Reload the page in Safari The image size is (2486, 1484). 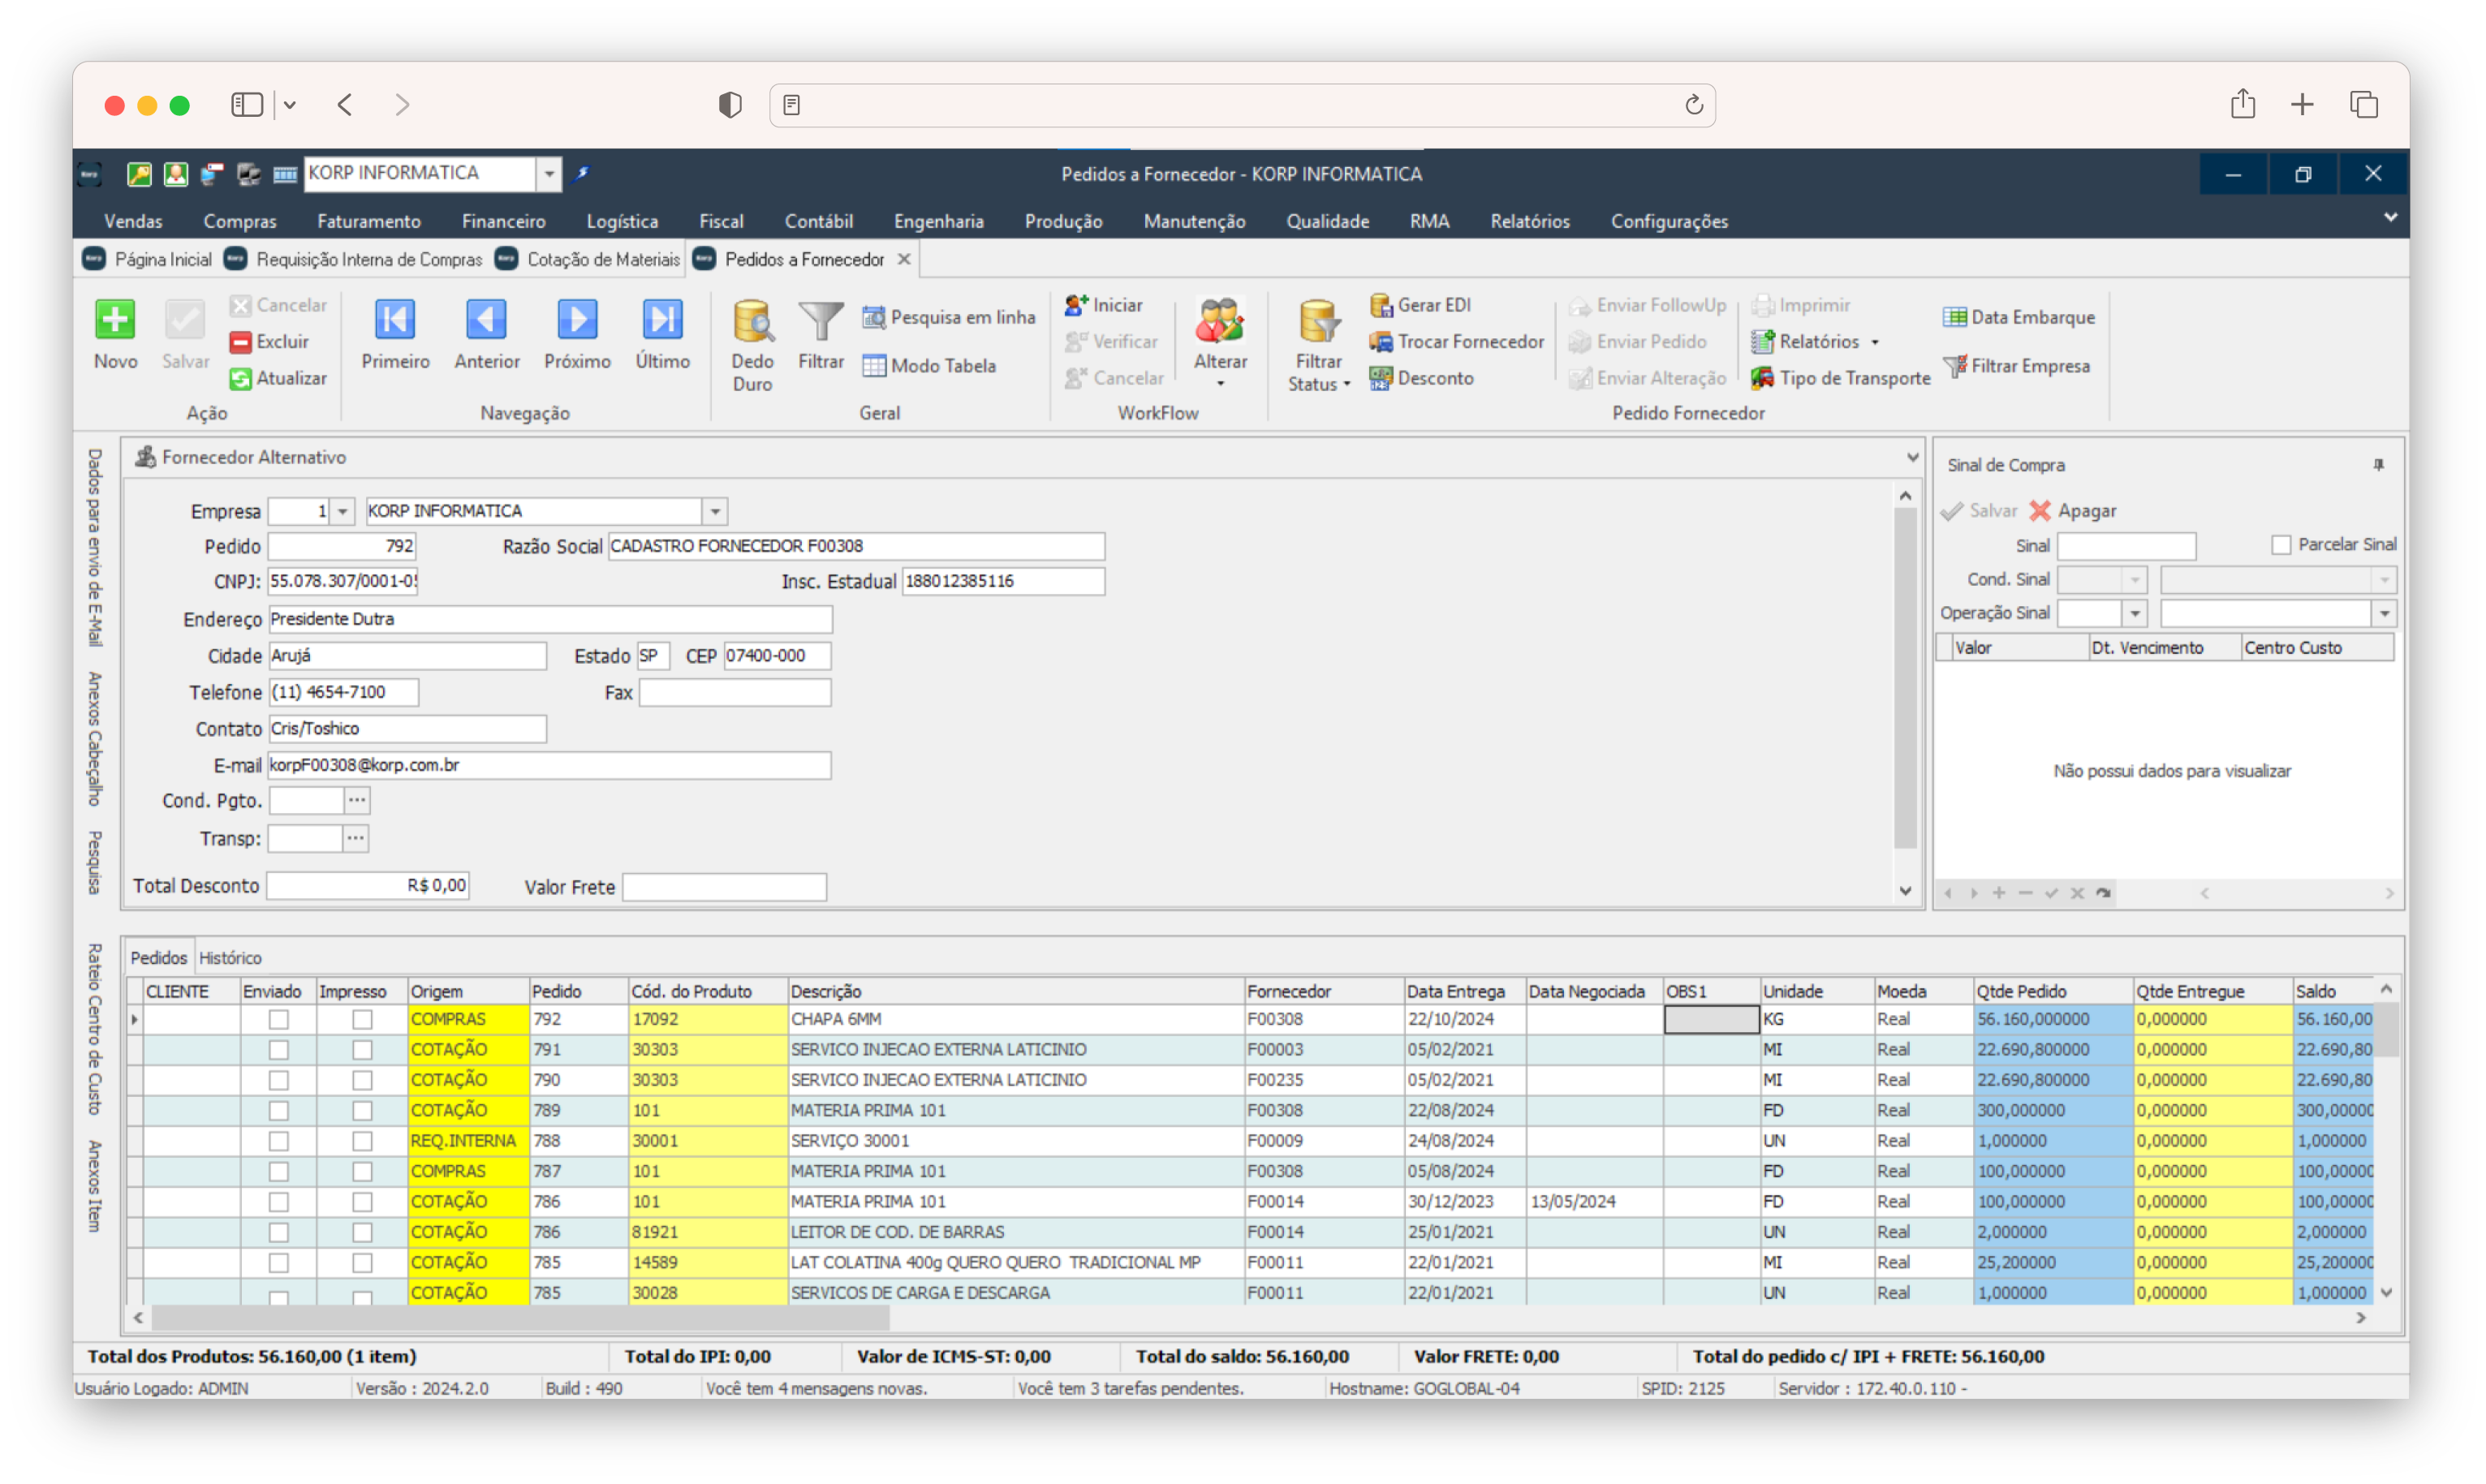(x=1693, y=105)
